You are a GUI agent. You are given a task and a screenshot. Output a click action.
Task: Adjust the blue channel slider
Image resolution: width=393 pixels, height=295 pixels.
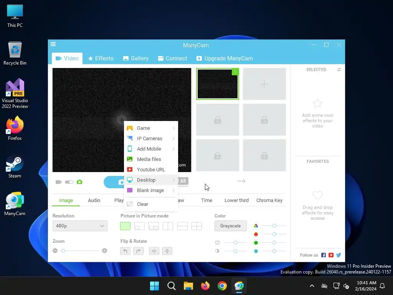click(x=274, y=251)
